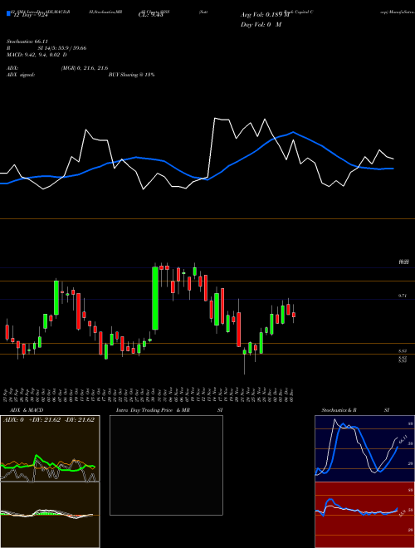The width and height of the screenshot is (415, 548).
Task: Click the 'MACD: 9.42, 9.4, 0.02 D' readout
Action: point(37,55)
